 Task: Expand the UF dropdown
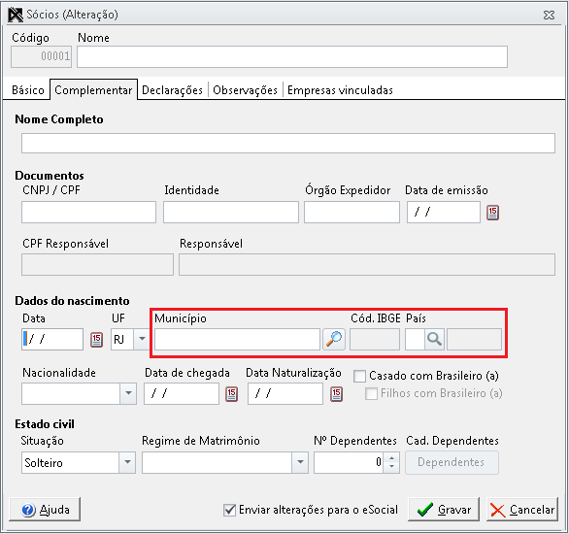click(142, 339)
